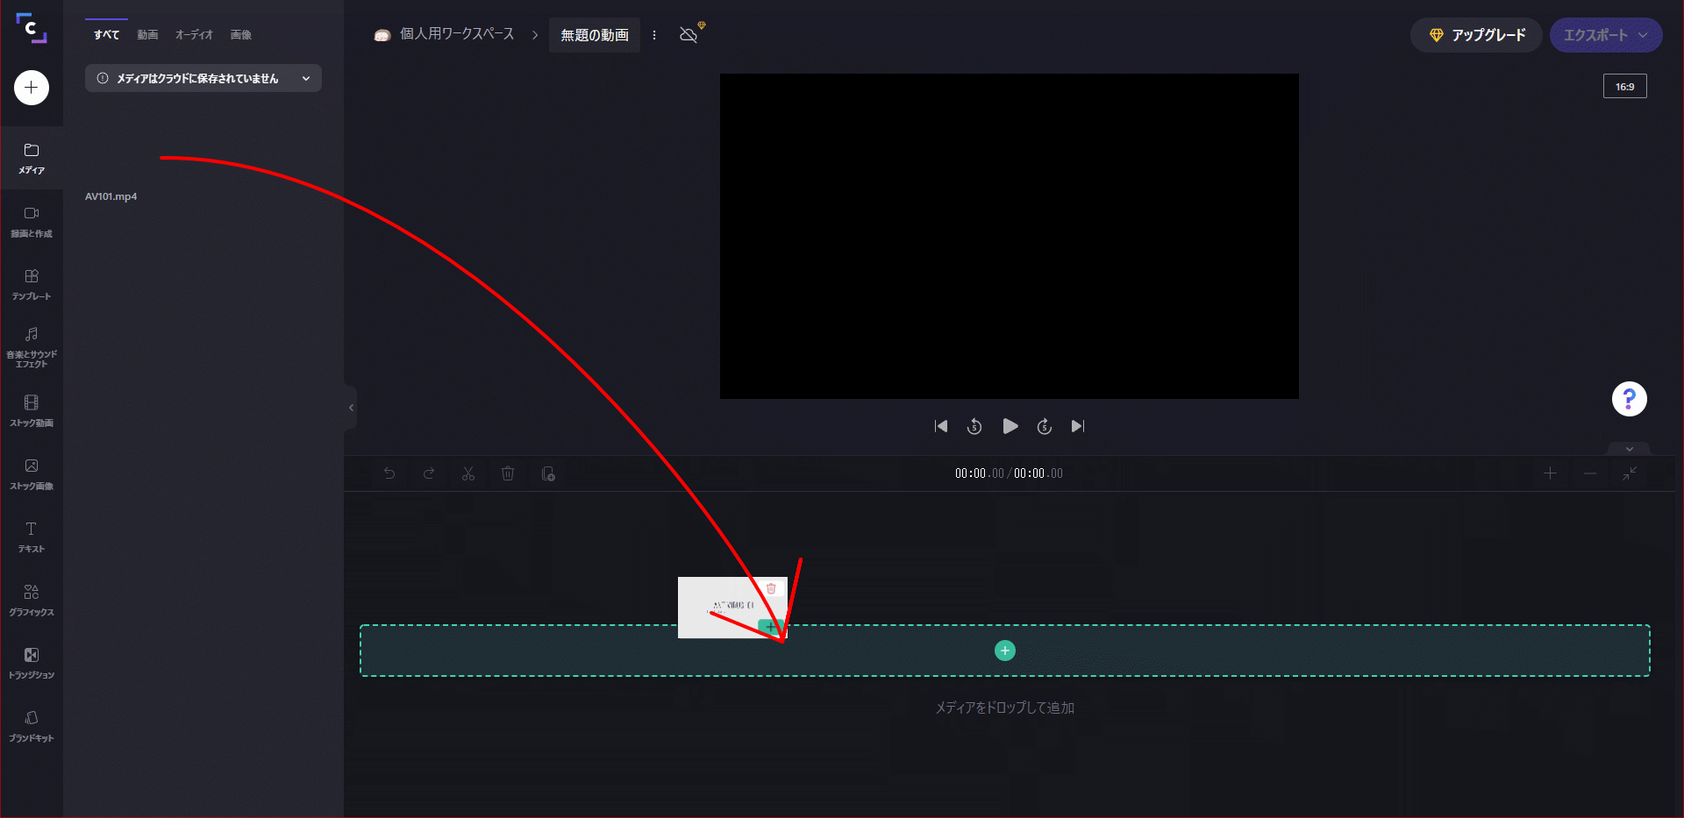Open the Templates (テンプレート) sidebar panel
Image resolution: width=1684 pixels, height=818 pixels.
tap(32, 285)
